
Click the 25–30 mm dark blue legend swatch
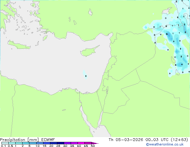coord(61,143)
